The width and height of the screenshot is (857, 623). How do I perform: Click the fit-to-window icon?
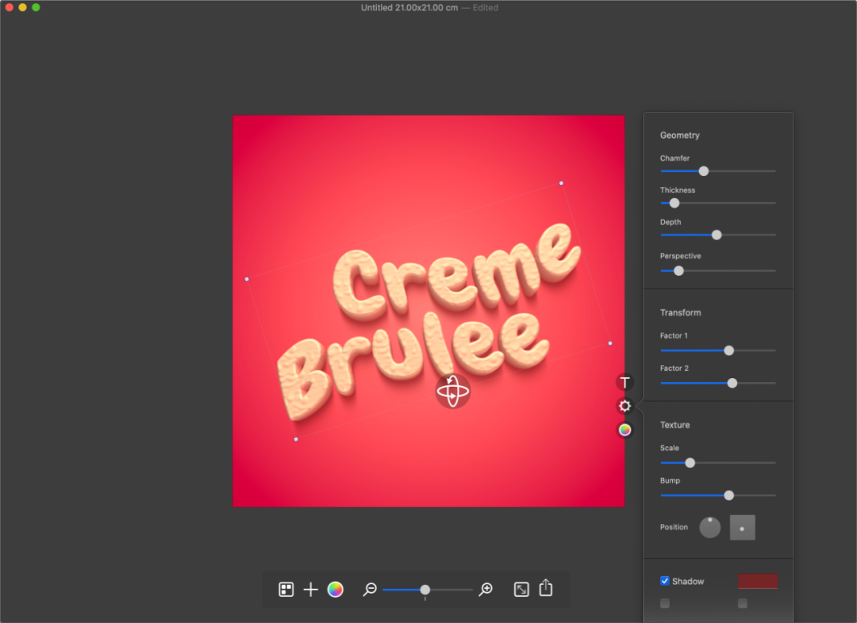[521, 589]
